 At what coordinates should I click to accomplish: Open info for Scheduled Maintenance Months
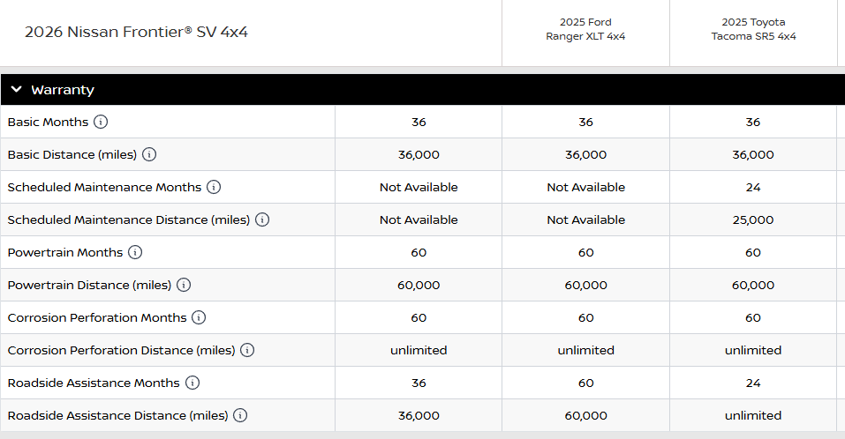click(214, 187)
